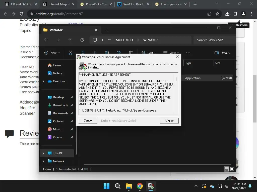Open the New dropdown in Explorer

(x=52, y=53)
